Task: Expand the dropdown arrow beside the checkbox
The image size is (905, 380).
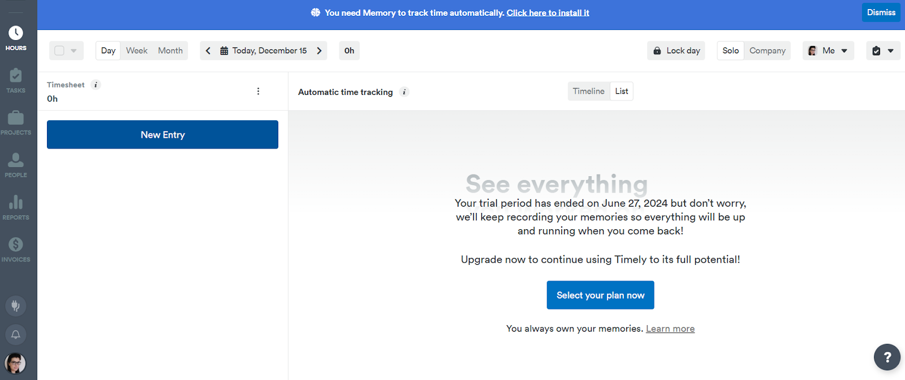Action: point(74,51)
